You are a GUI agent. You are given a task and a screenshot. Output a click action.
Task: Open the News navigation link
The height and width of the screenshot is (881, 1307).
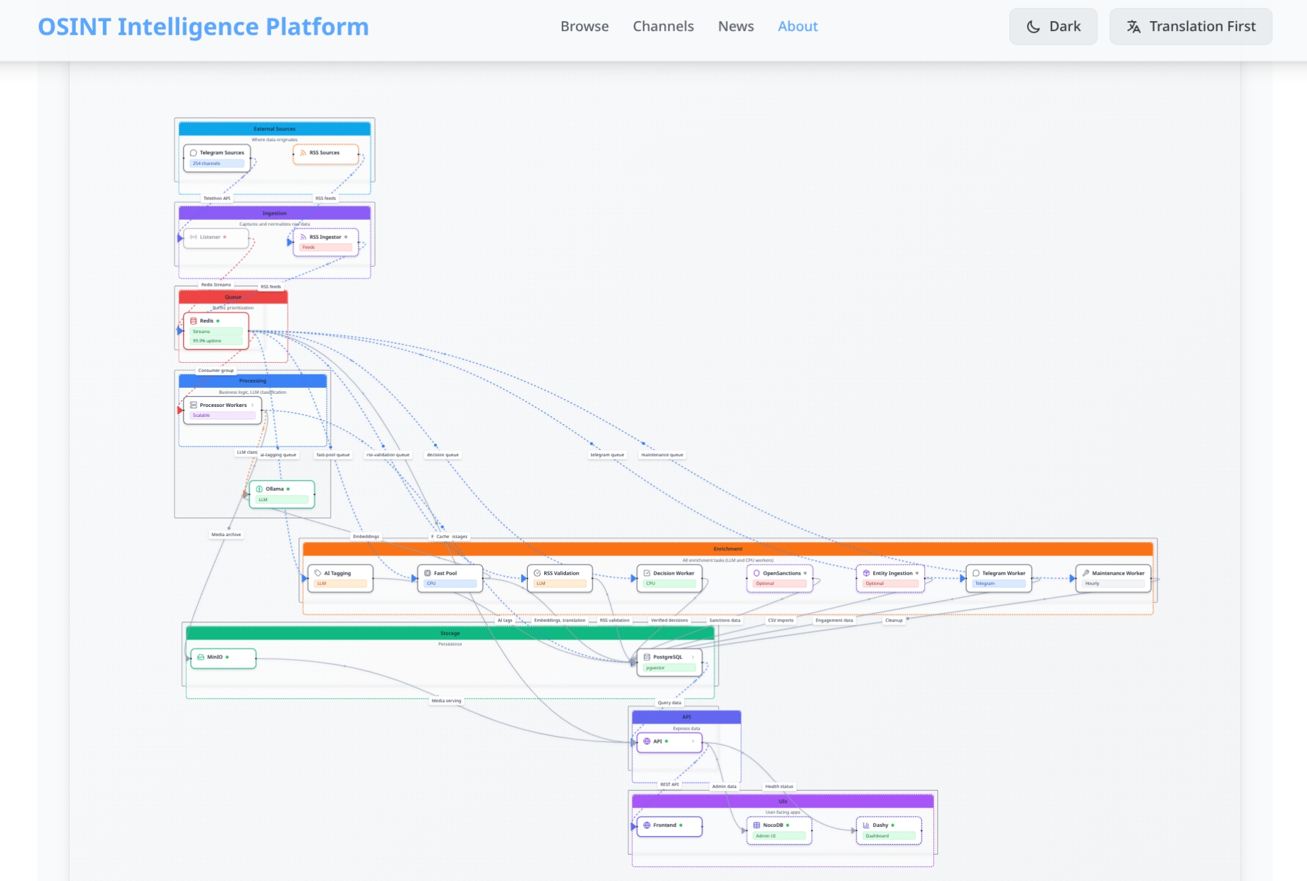click(735, 26)
